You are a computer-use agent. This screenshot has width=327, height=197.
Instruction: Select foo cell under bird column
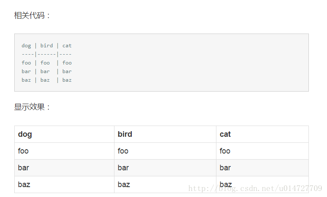[x=165, y=151]
